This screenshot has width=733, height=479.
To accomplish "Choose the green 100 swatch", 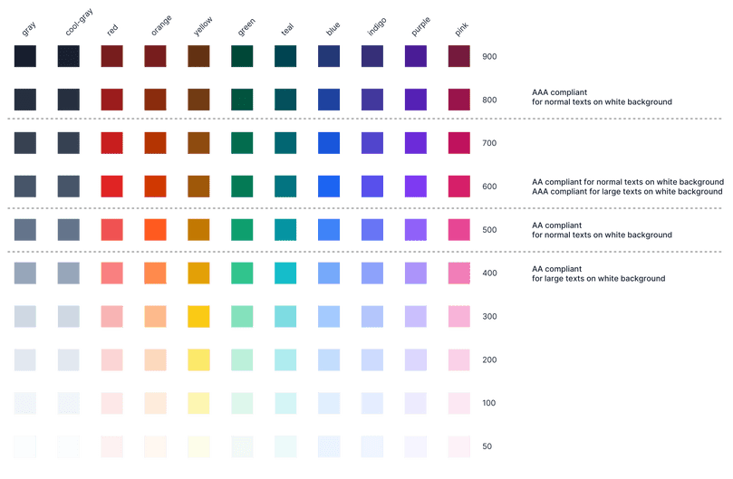I will [242, 403].
